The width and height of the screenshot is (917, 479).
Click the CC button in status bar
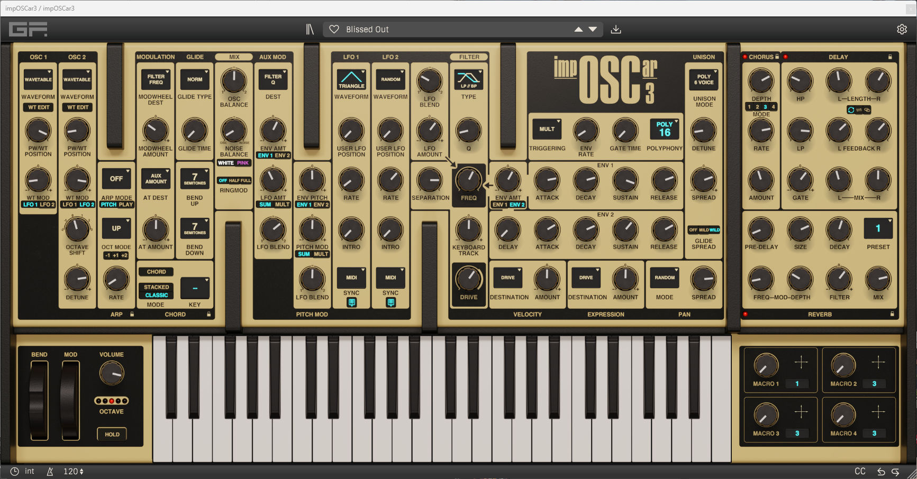860,471
